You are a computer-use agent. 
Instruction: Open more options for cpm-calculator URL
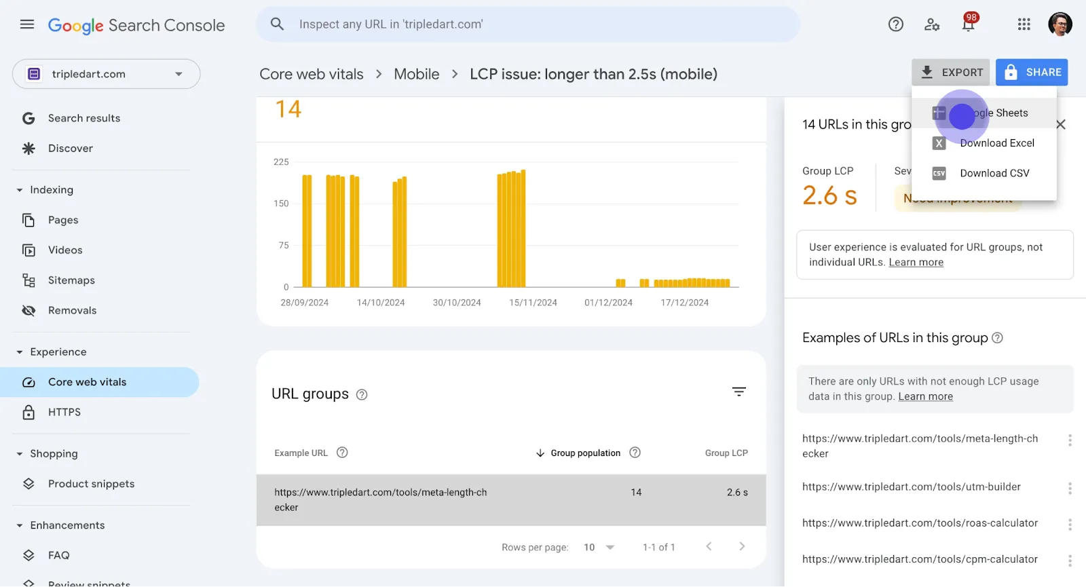1070,561
